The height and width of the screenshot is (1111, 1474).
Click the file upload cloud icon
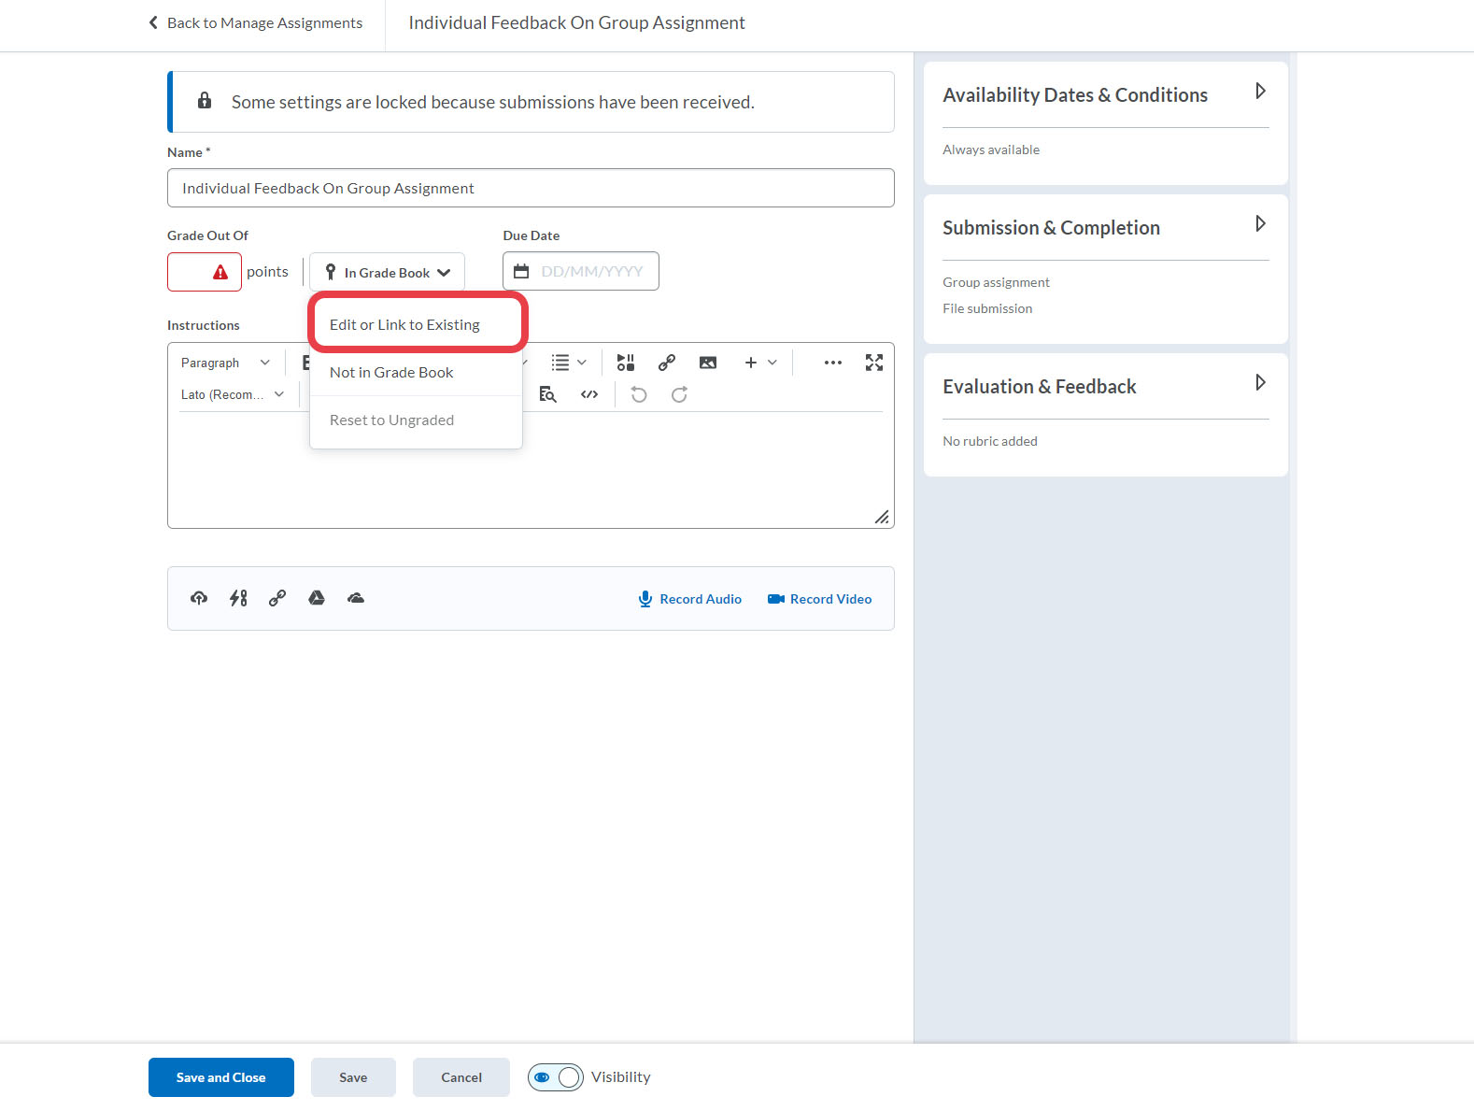[199, 598]
